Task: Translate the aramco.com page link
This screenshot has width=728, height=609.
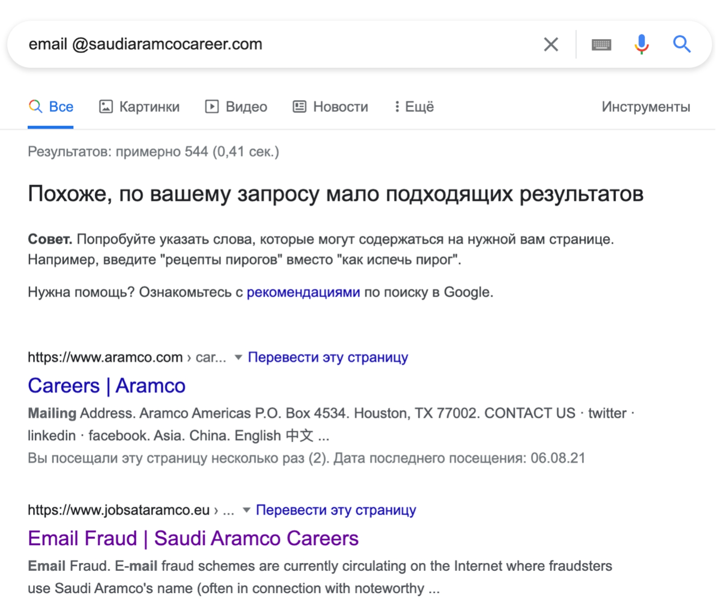Action: click(328, 357)
